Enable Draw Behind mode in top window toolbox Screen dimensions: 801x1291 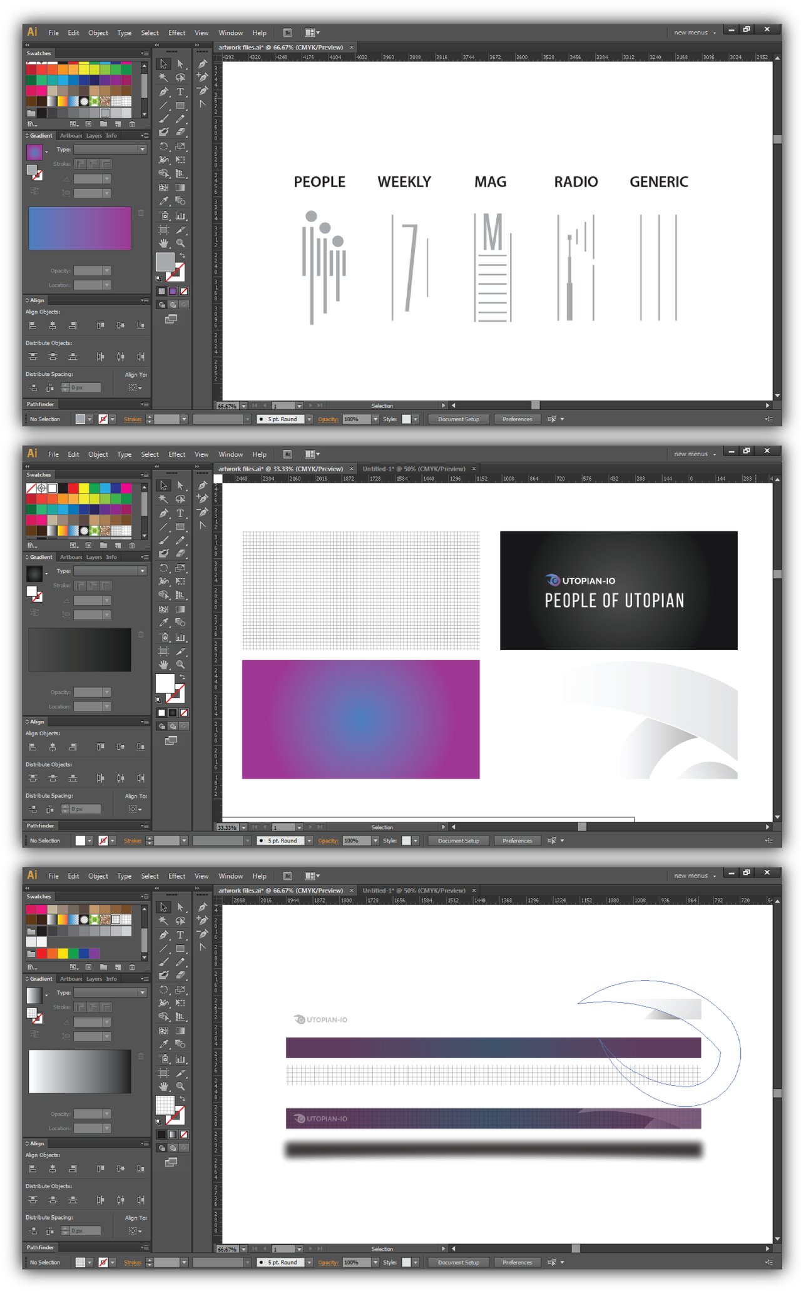pyautogui.click(x=173, y=305)
